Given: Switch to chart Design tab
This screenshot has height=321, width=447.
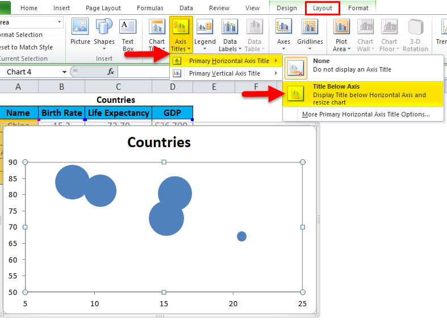Looking at the screenshot, I should click(286, 8).
